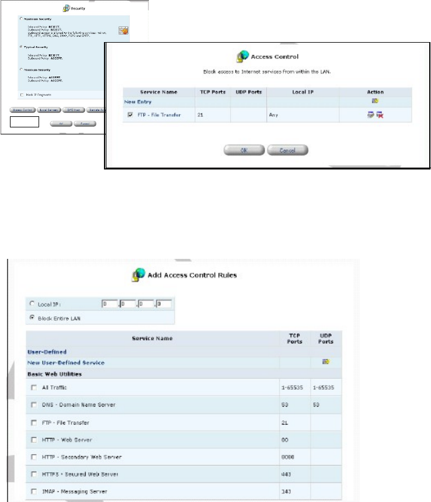Select the Local IP radio button
Image resolution: width=431 pixels, height=502 pixels.
tap(32, 303)
